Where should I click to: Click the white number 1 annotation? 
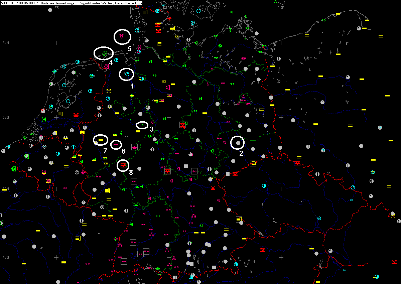tap(132, 86)
